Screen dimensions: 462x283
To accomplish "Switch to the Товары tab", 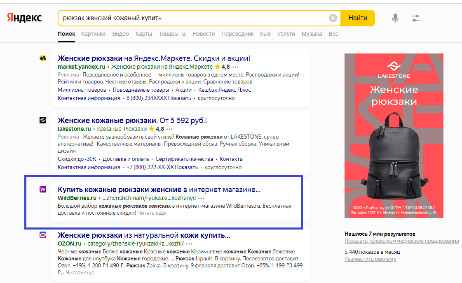I will [x=168, y=34].
